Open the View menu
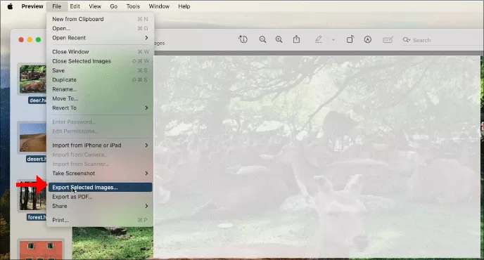Viewport: 484px width, 260px height. pyautogui.click(x=95, y=6)
